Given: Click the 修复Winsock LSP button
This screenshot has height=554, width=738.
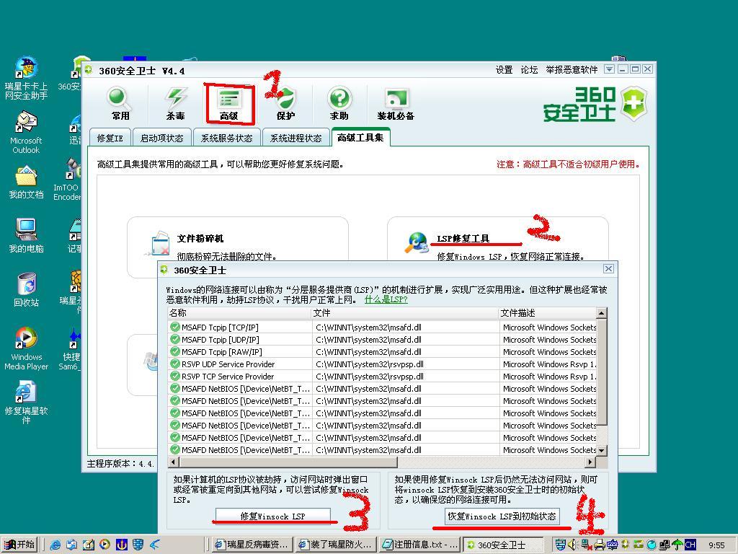Looking at the screenshot, I should pyautogui.click(x=273, y=516).
